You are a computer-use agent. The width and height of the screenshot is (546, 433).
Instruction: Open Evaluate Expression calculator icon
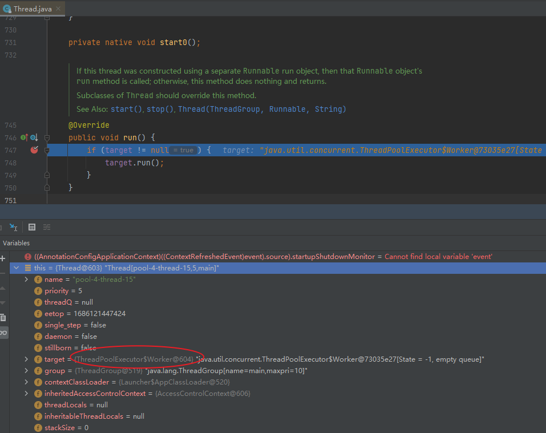click(32, 227)
